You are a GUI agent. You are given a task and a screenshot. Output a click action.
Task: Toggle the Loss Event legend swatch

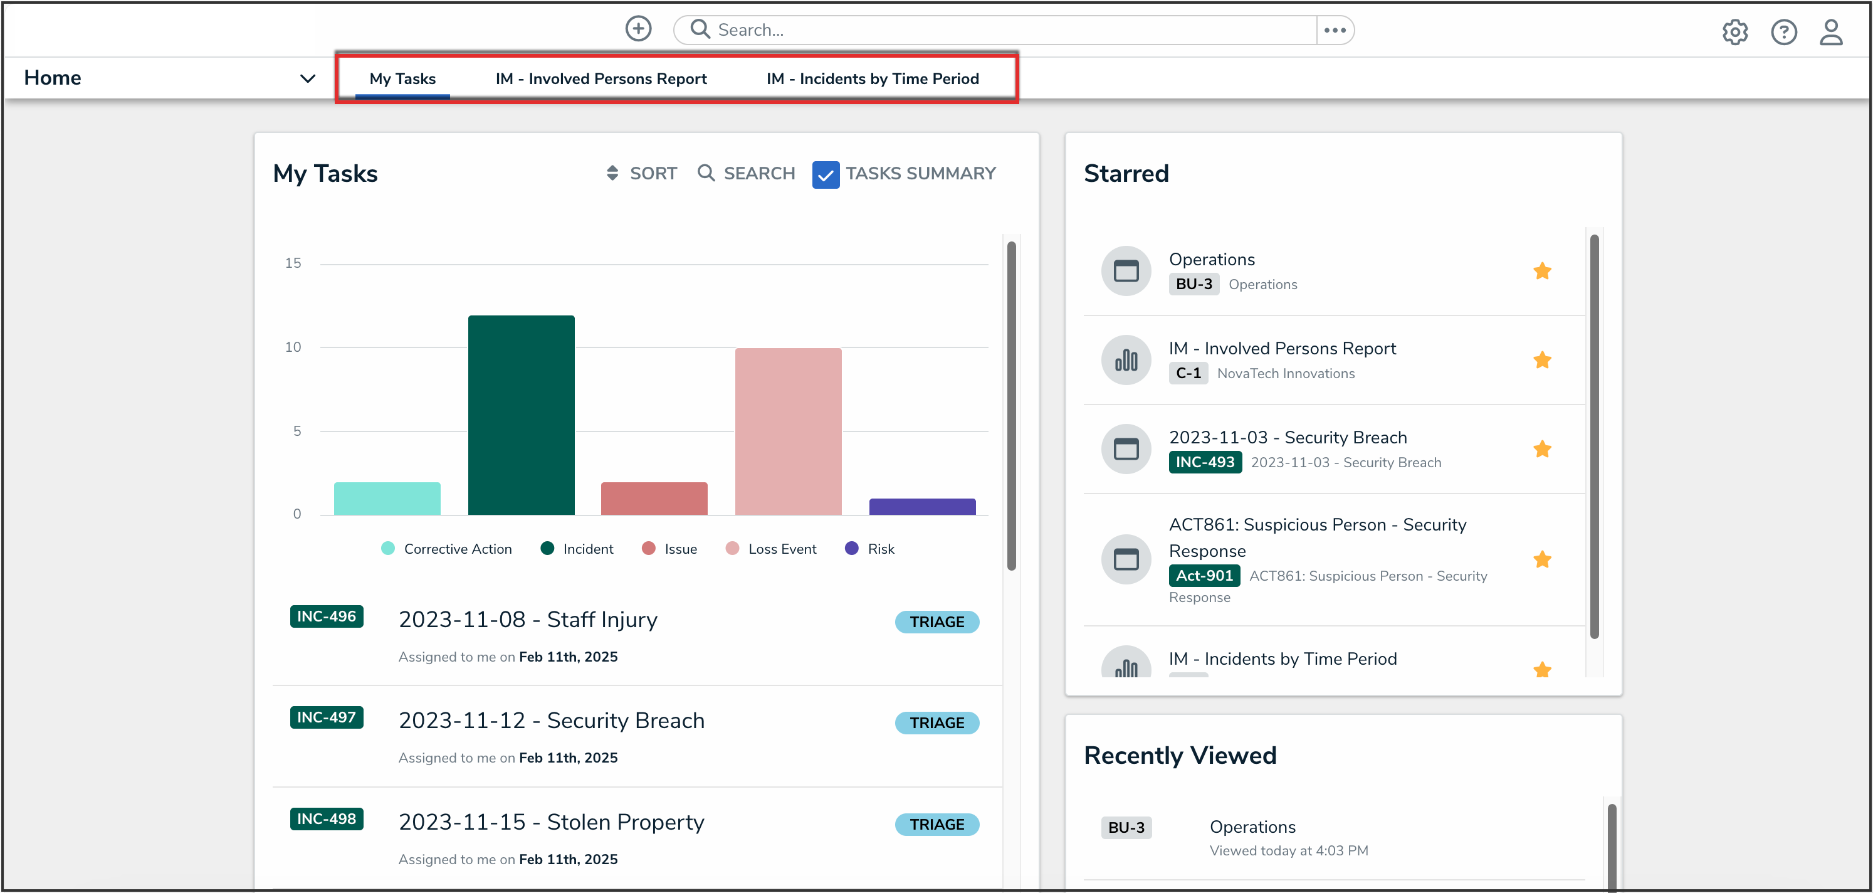click(x=732, y=549)
